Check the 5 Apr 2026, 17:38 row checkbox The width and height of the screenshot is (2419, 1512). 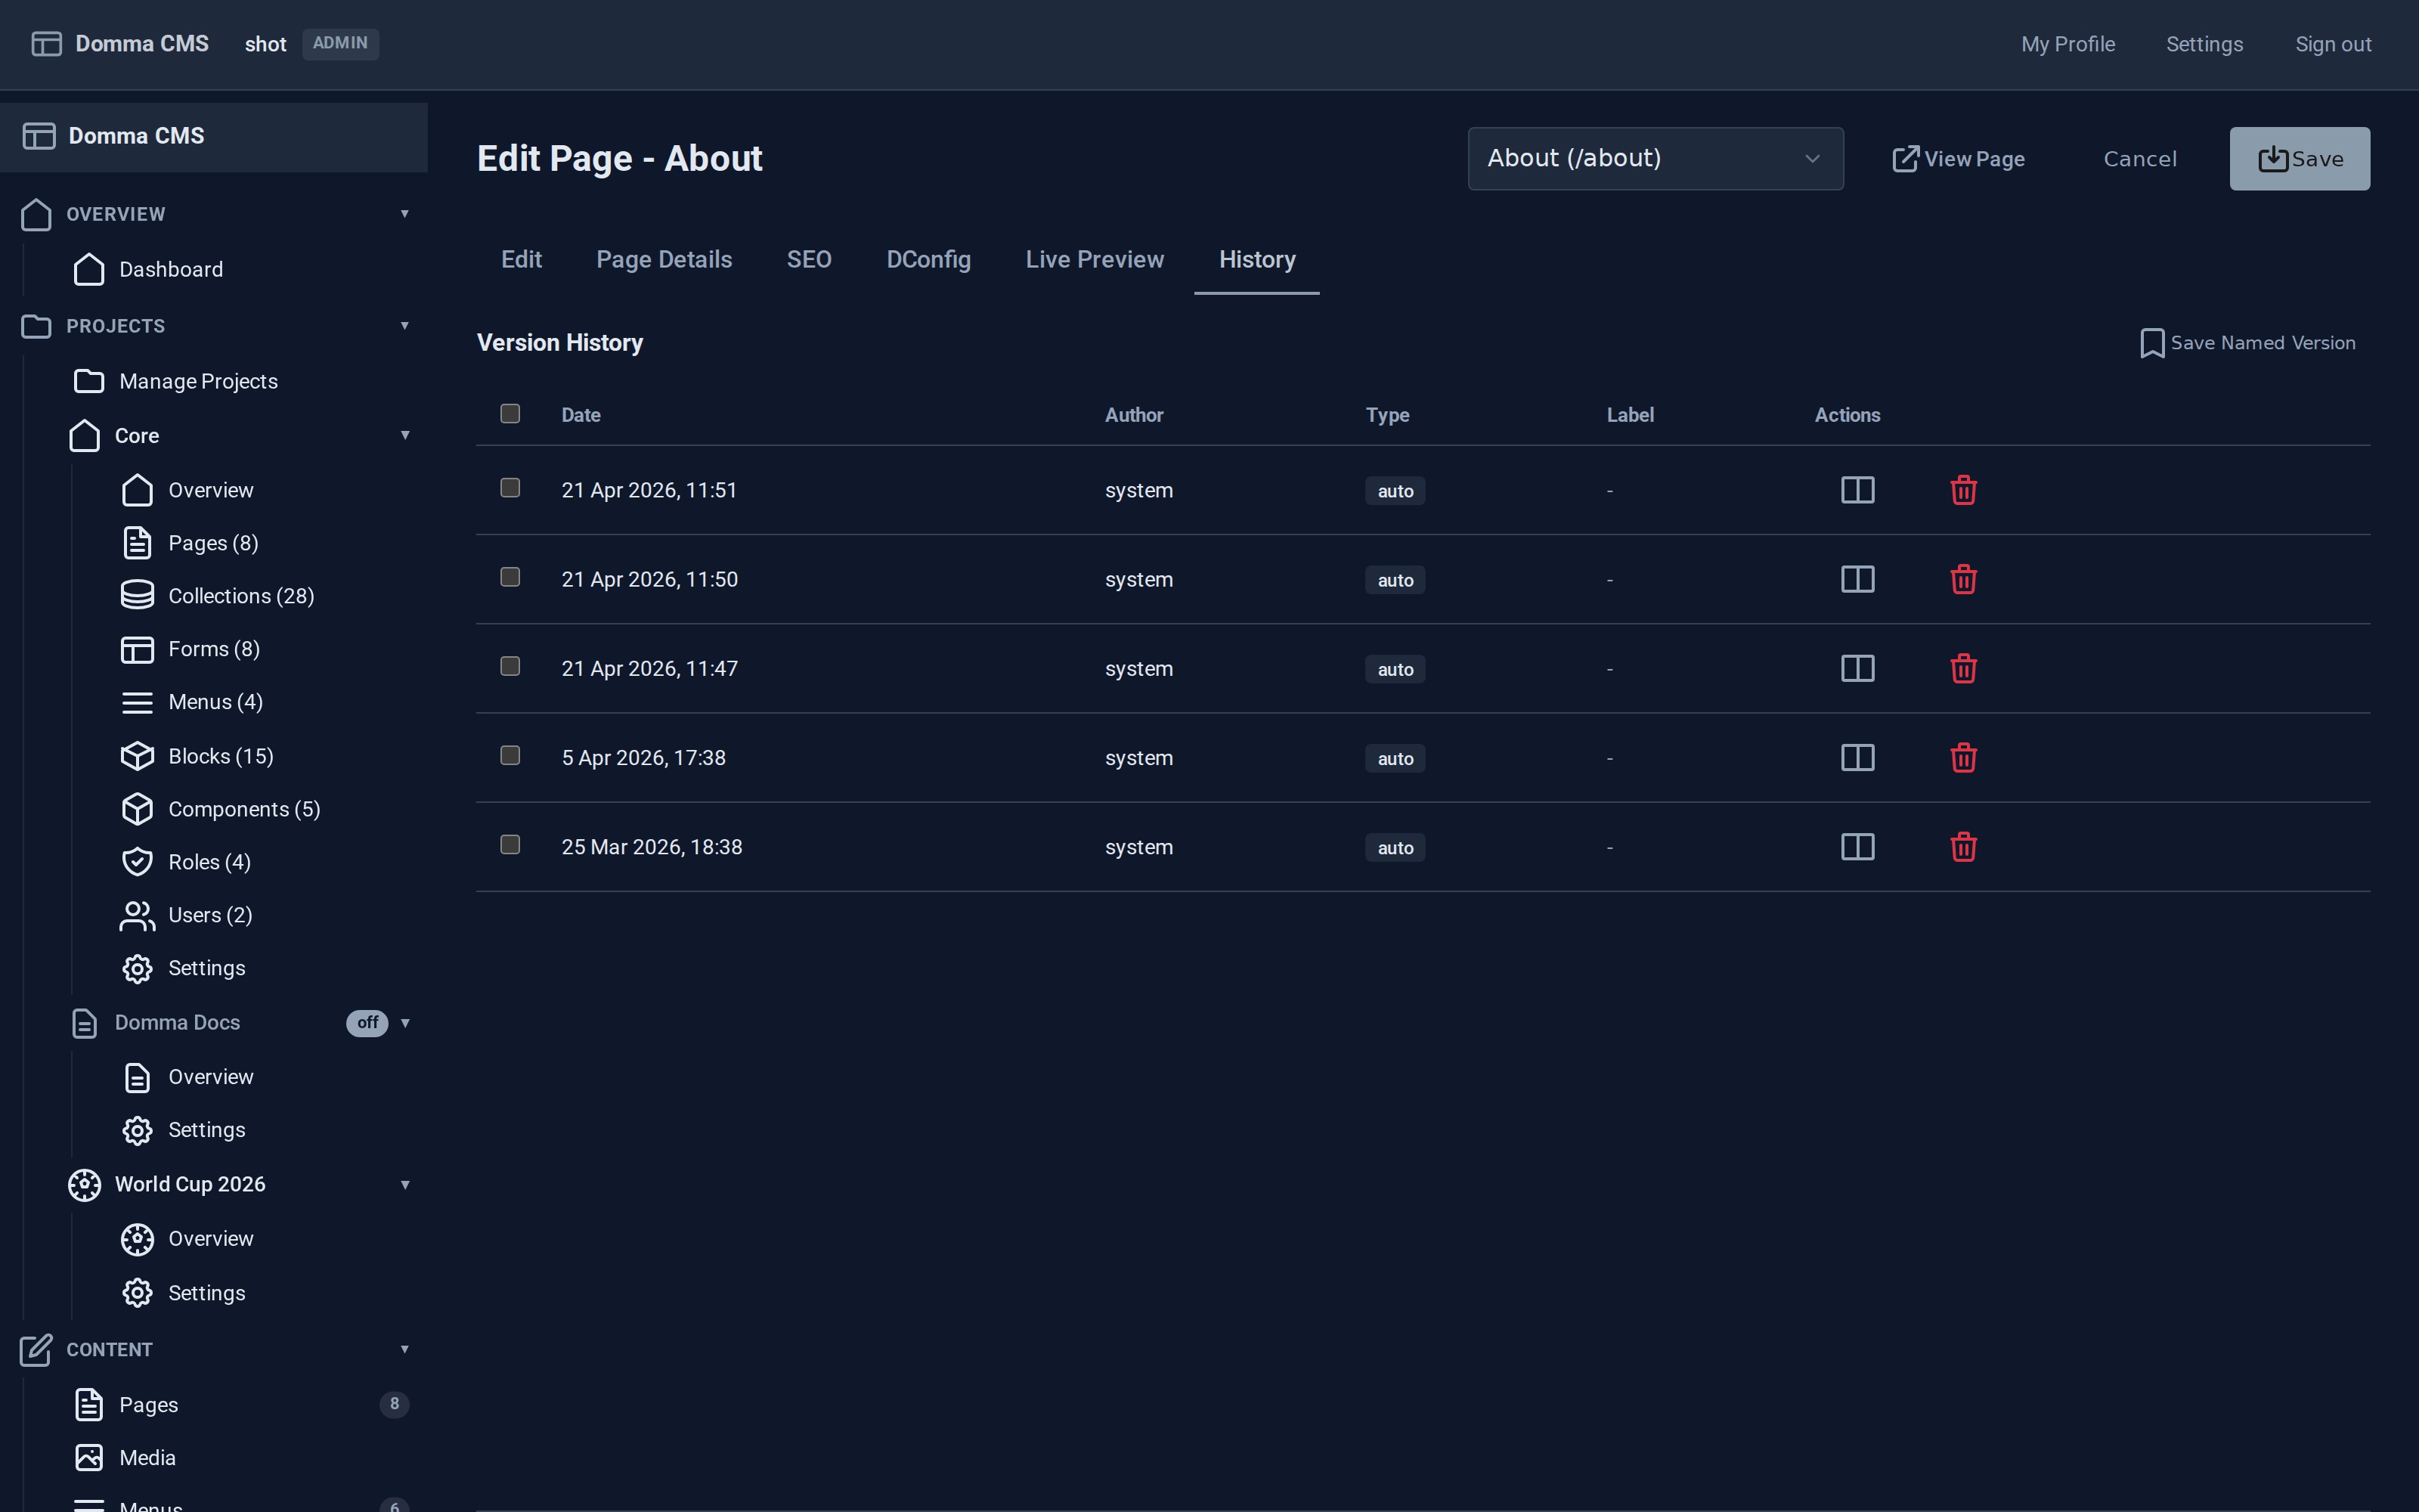tap(510, 755)
